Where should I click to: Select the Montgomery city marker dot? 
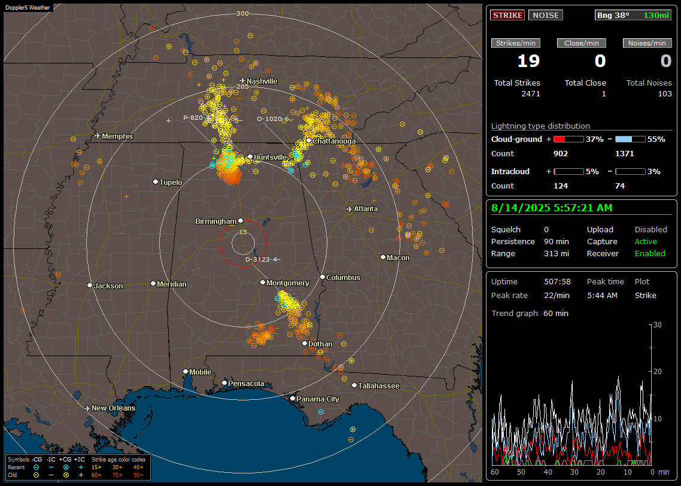coord(263,283)
